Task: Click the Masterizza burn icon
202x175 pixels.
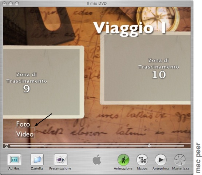Action: pos(180,160)
